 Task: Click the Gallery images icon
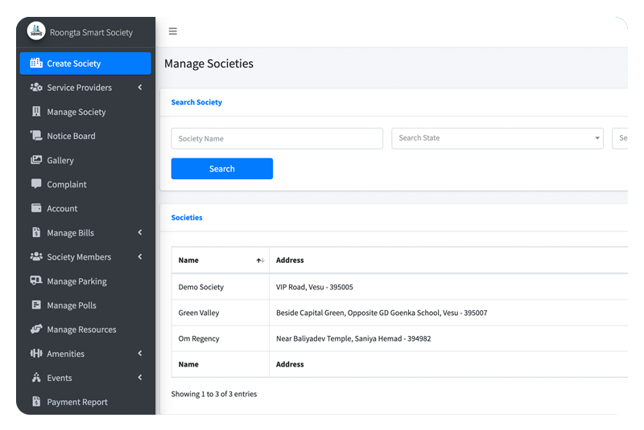(36, 160)
